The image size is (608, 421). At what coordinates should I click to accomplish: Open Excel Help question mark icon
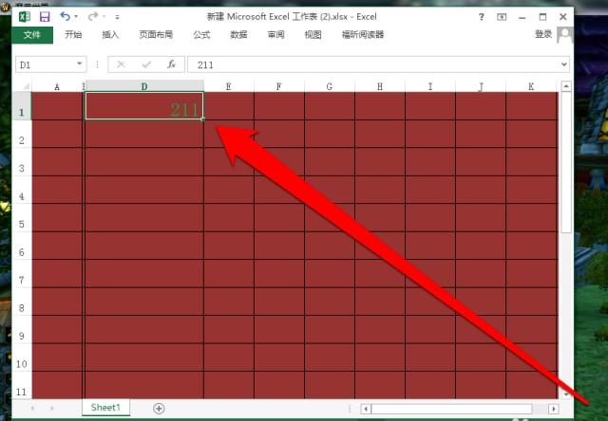482,17
